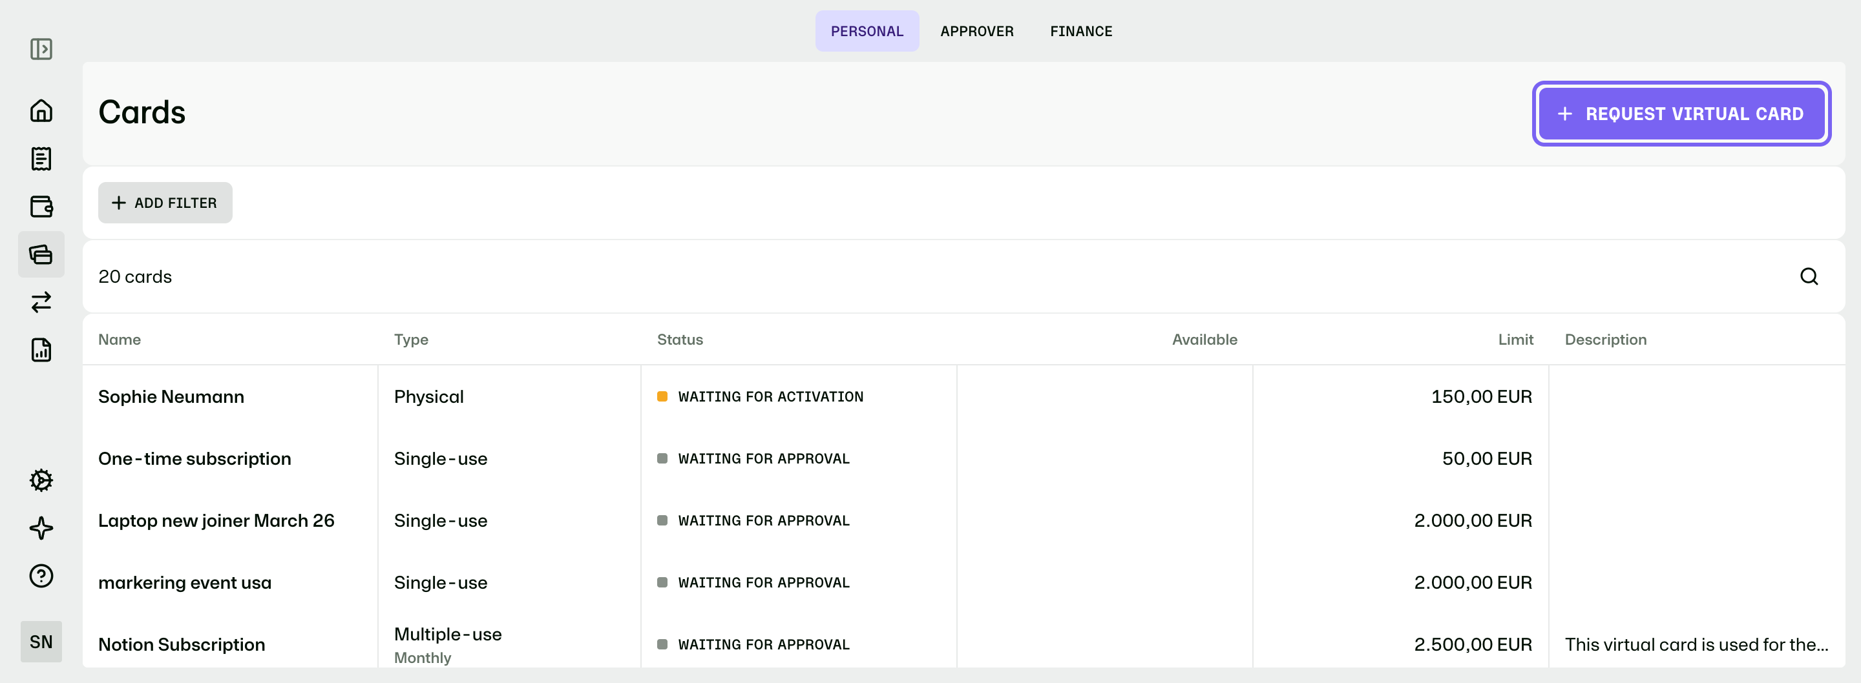Search cards using the magnifier icon
The height and width of the screenshot is (683, 1861).
(1809, 276)
